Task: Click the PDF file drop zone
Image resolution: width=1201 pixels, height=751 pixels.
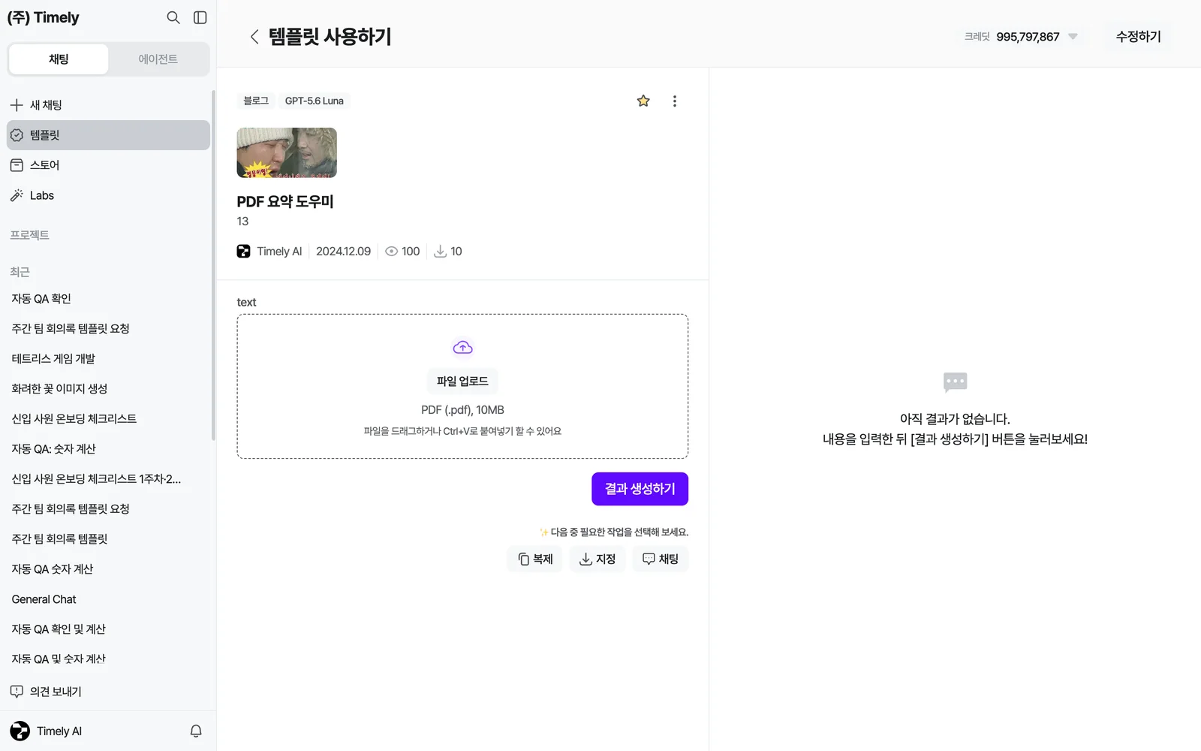Action: click(462, 386)
